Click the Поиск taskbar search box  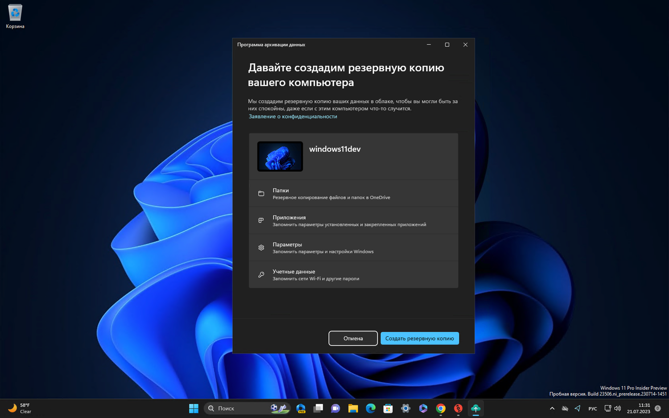(248, 408)
